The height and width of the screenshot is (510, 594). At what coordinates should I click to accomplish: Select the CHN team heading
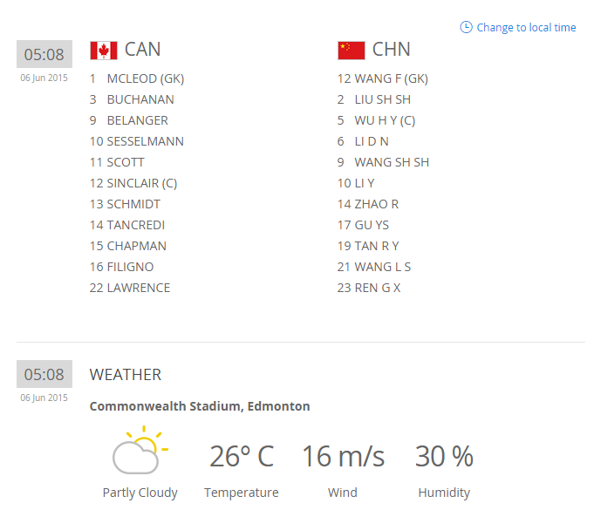click(391, 49)
